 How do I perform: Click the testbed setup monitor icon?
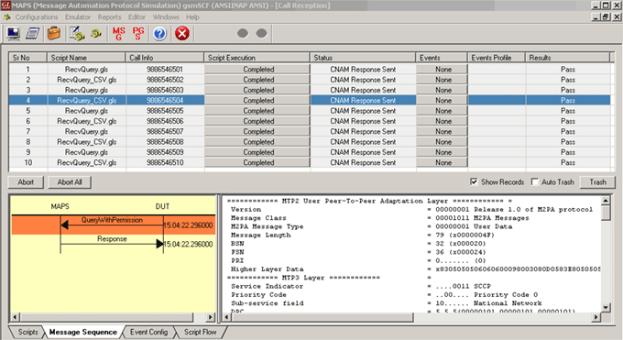pyautogui.click(x=13, y=33)
